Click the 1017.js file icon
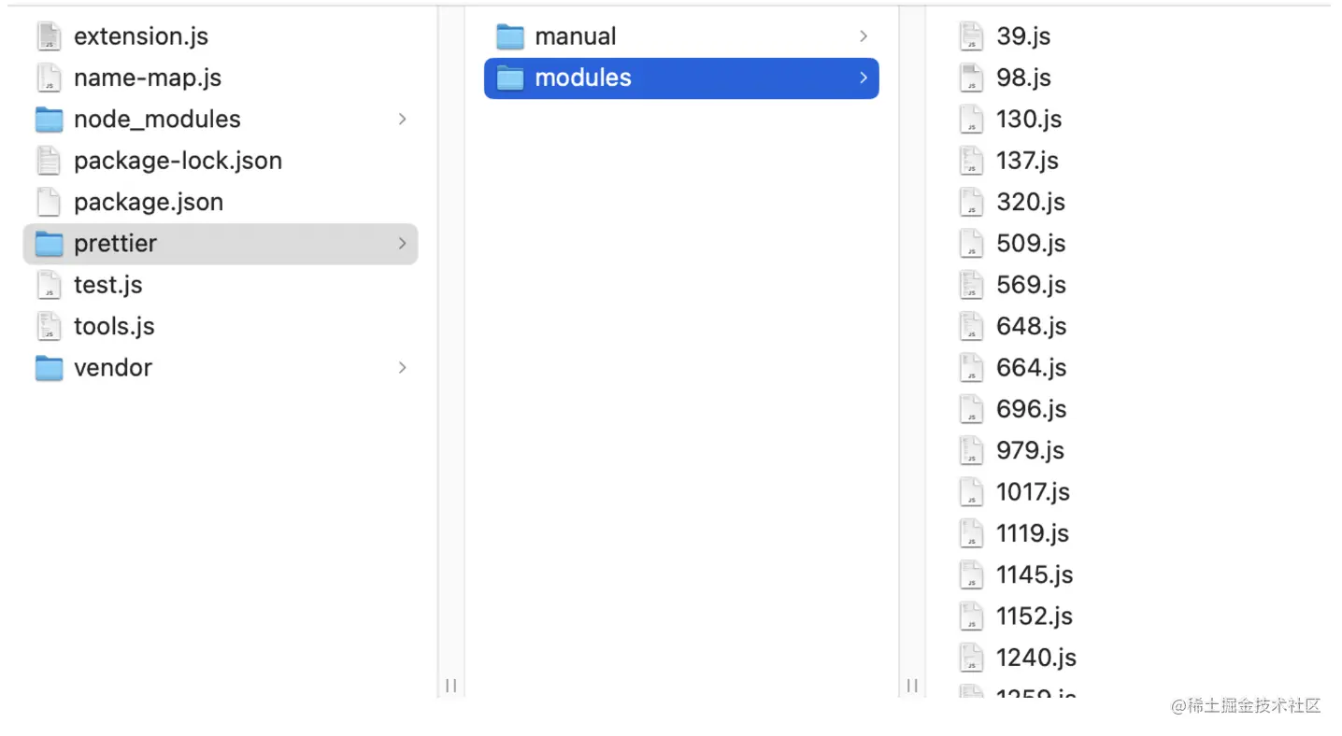 (x=972, y=492)
